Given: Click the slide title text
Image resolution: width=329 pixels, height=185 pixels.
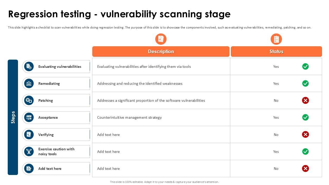Looking at the screenshot, I should point(119,14).
